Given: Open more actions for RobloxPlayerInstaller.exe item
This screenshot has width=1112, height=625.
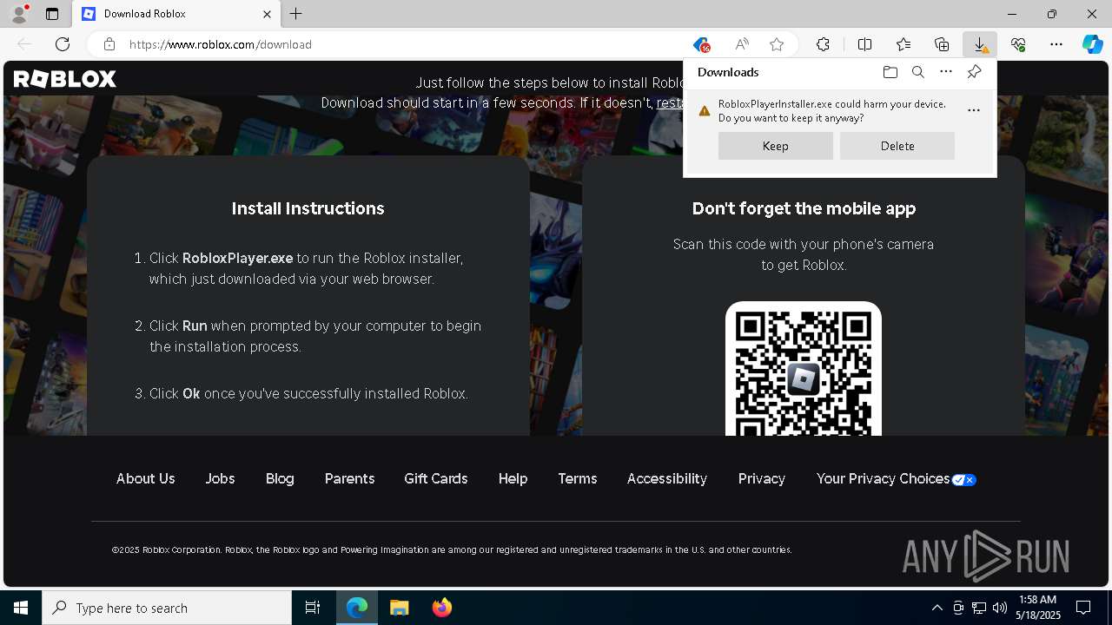Looking at the screenshot, I should click(x=974, y=110).
